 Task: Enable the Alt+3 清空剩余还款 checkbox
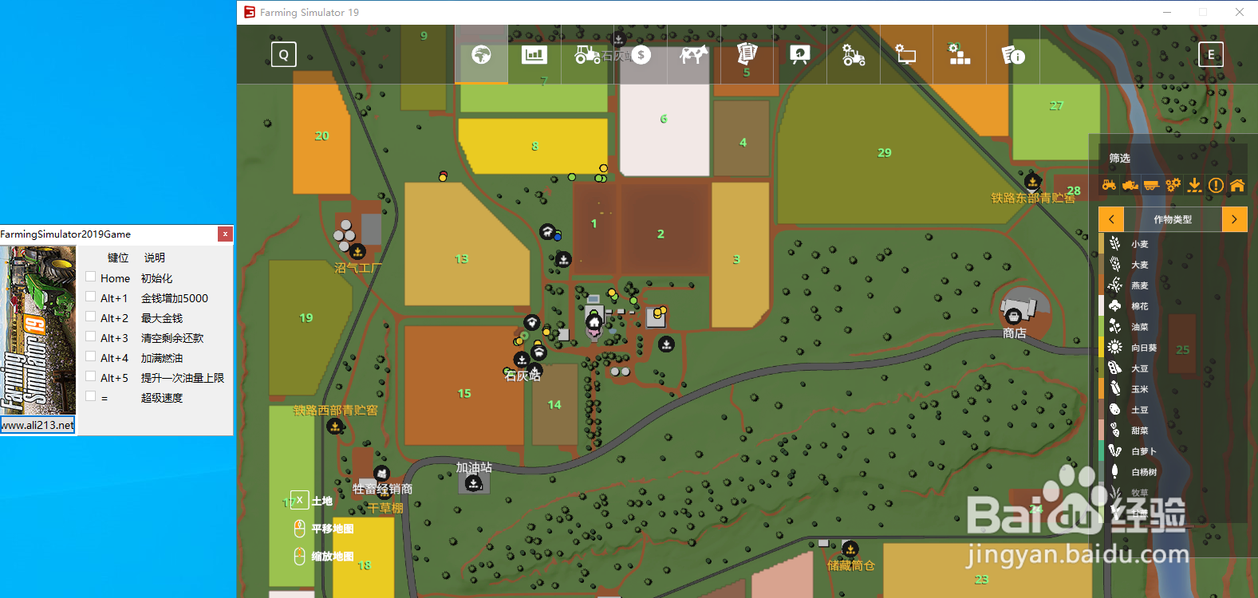pos(91,336)
